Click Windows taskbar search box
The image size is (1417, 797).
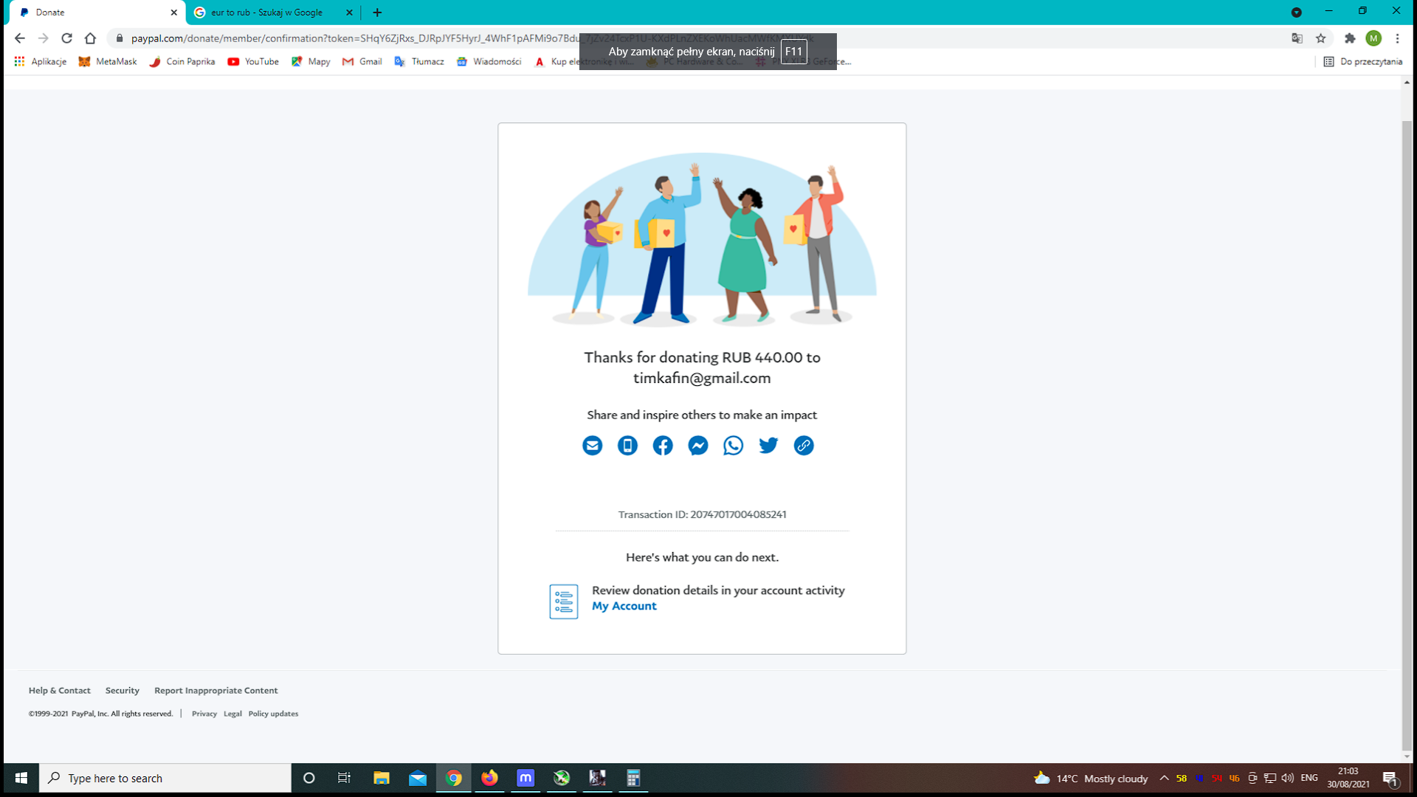pos(166,778)
